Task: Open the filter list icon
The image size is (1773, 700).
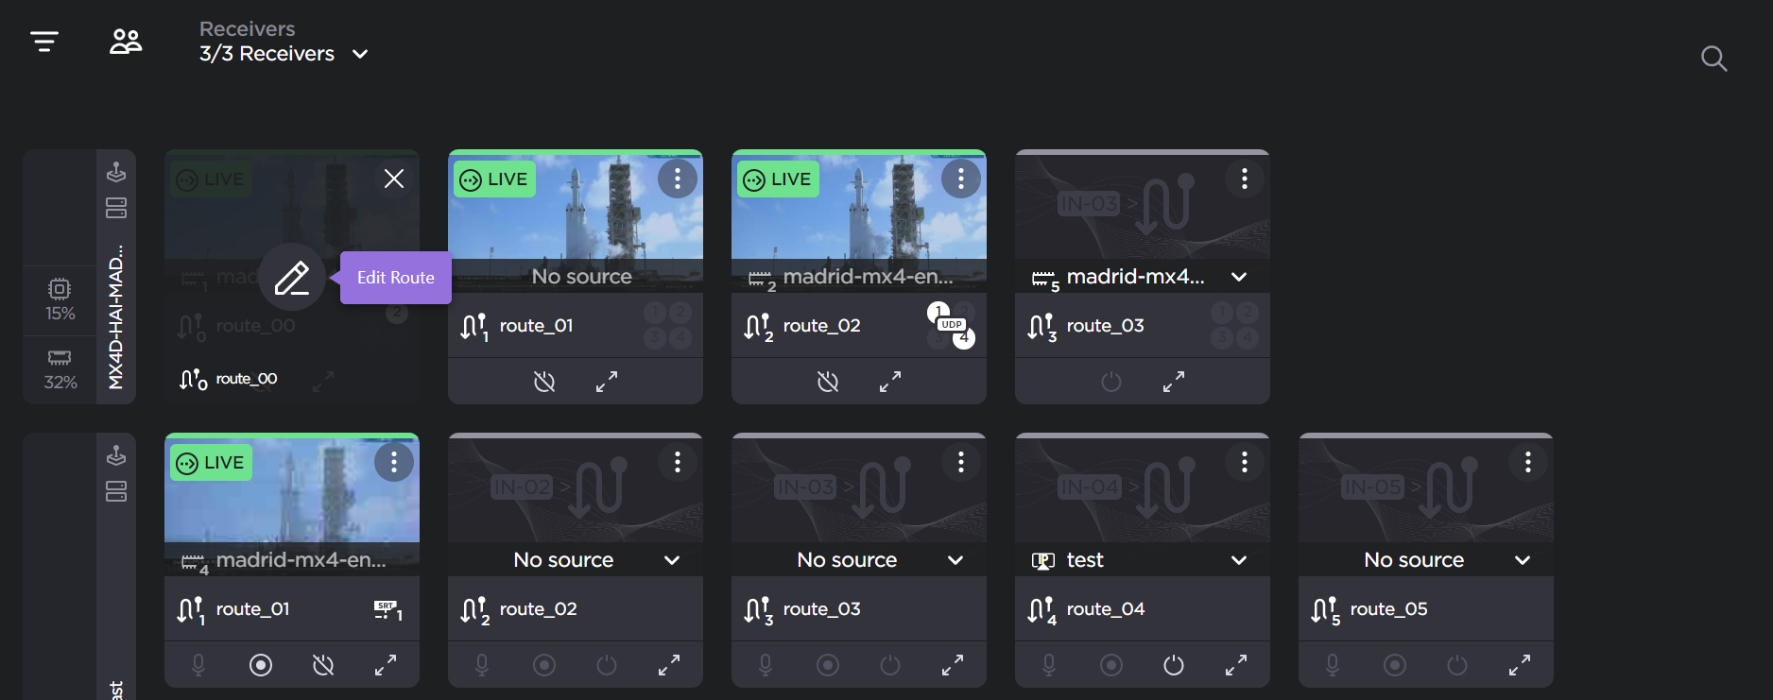Action: (44, 42)
